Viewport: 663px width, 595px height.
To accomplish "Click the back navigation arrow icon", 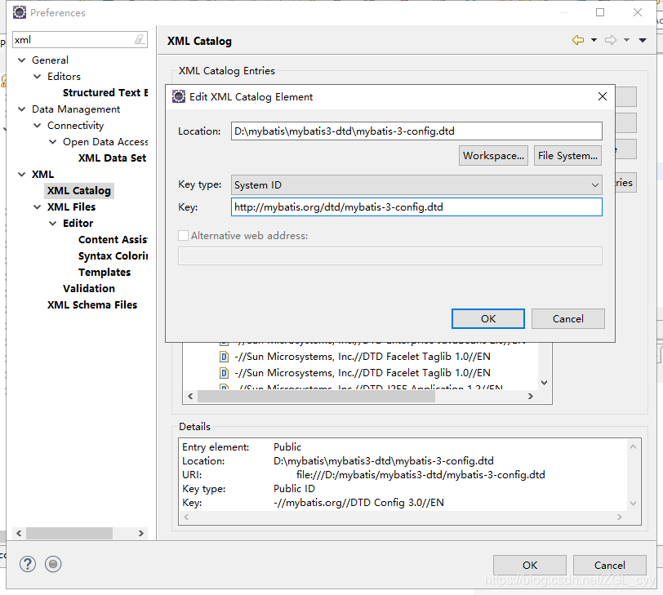I will pyautogui.click(x=578, y=40).
